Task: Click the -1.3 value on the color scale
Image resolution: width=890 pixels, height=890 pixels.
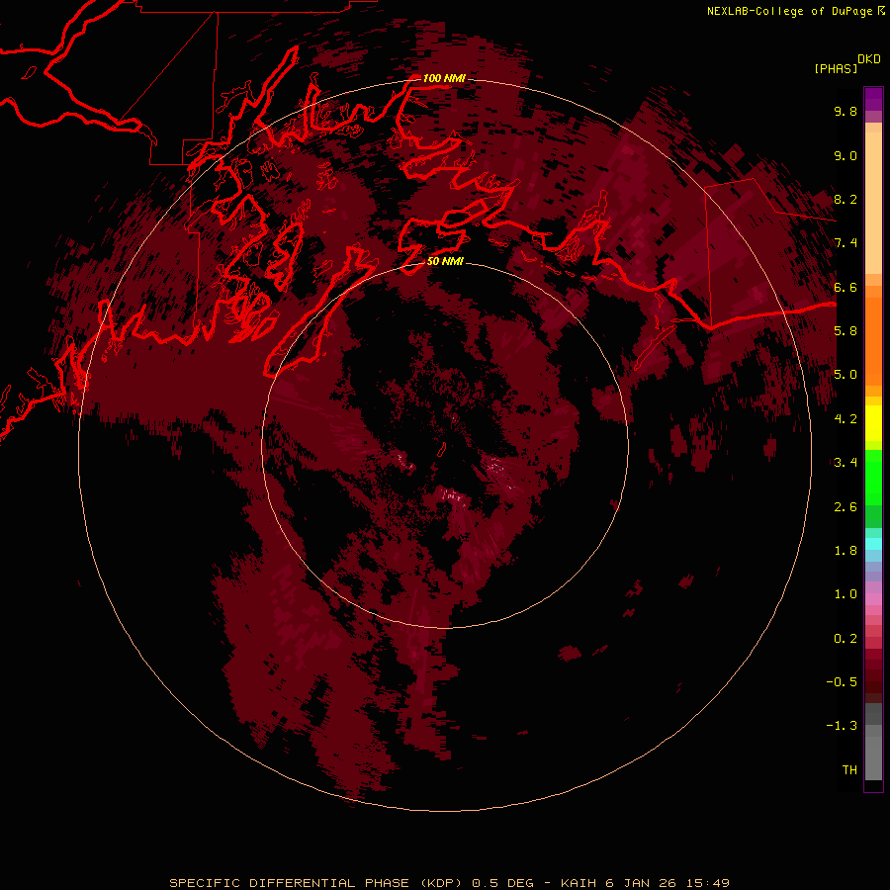Action: tap(842, 726)
